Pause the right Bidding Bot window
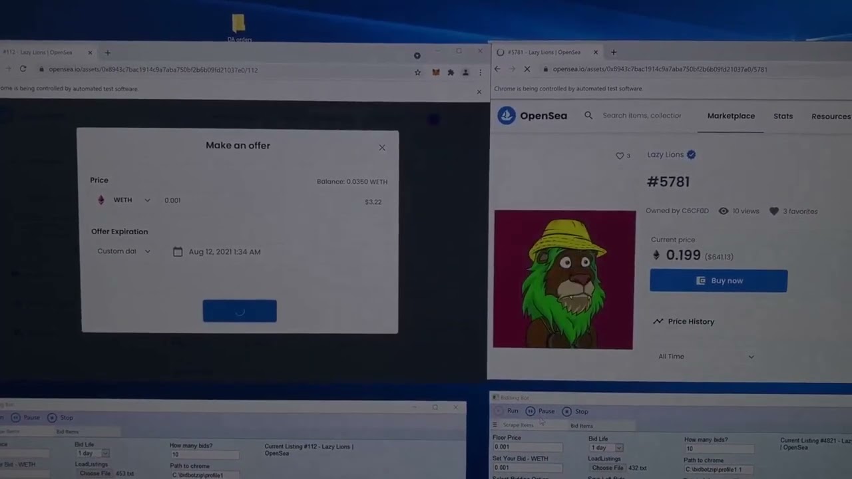This screenshot has width=852, height=479. tap(540, 411)
